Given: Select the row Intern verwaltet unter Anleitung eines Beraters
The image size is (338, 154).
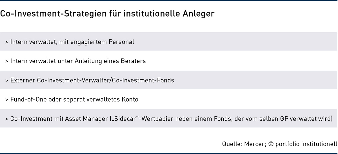Looking at the screenshot, I should click(168, 61).
